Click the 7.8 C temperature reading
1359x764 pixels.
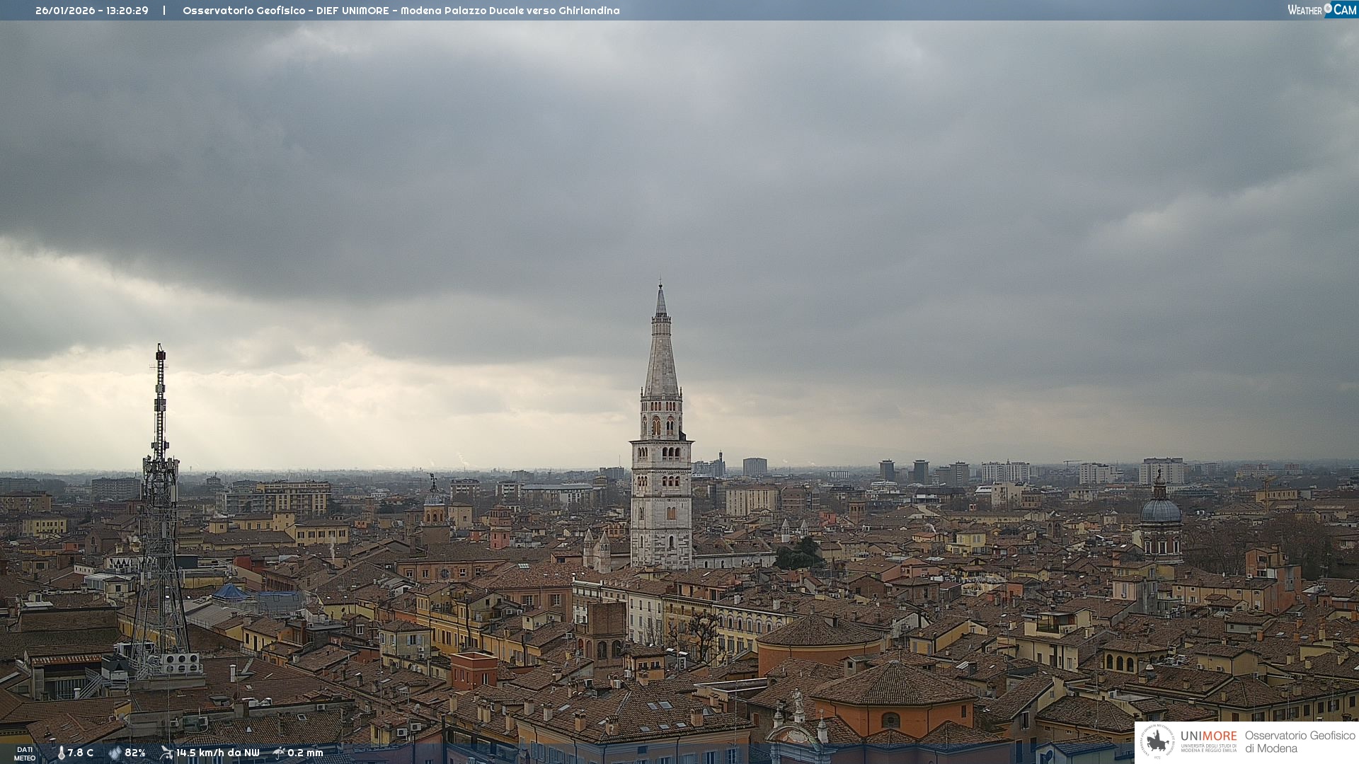point(81,753)
